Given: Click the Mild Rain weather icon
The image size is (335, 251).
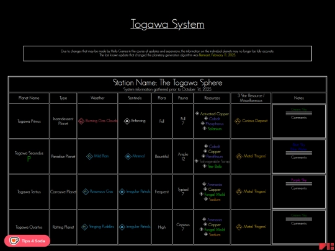Looking at the screenshot, I should pyautogui.click(x=89, y=156).
